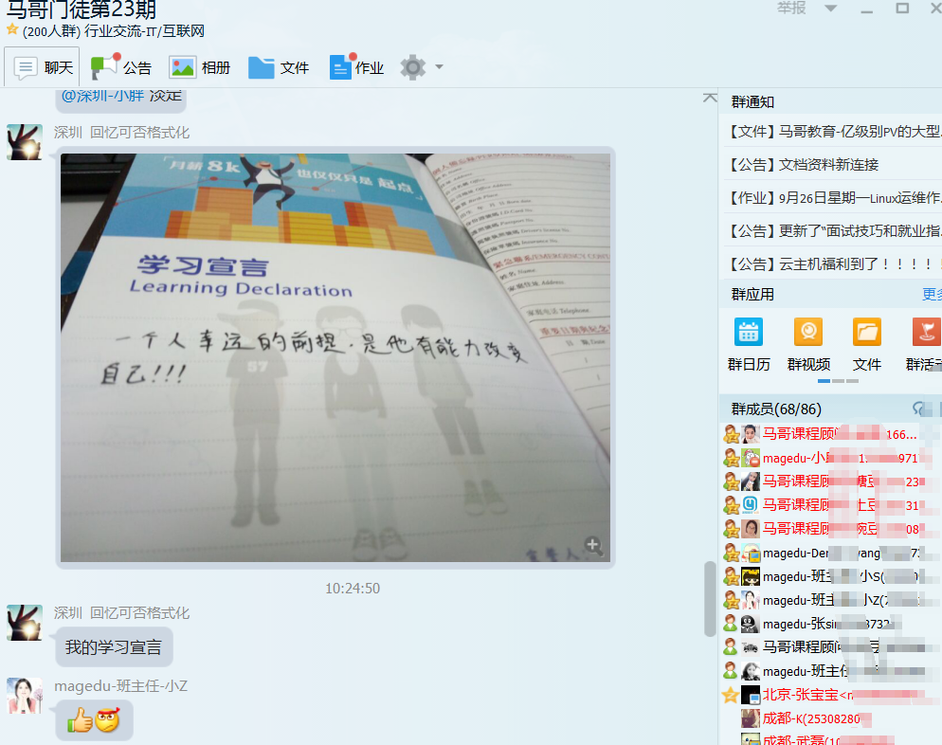Viewport: 942px width, 745px height.
Task: Click the 举报 report button
Action: 791,9
